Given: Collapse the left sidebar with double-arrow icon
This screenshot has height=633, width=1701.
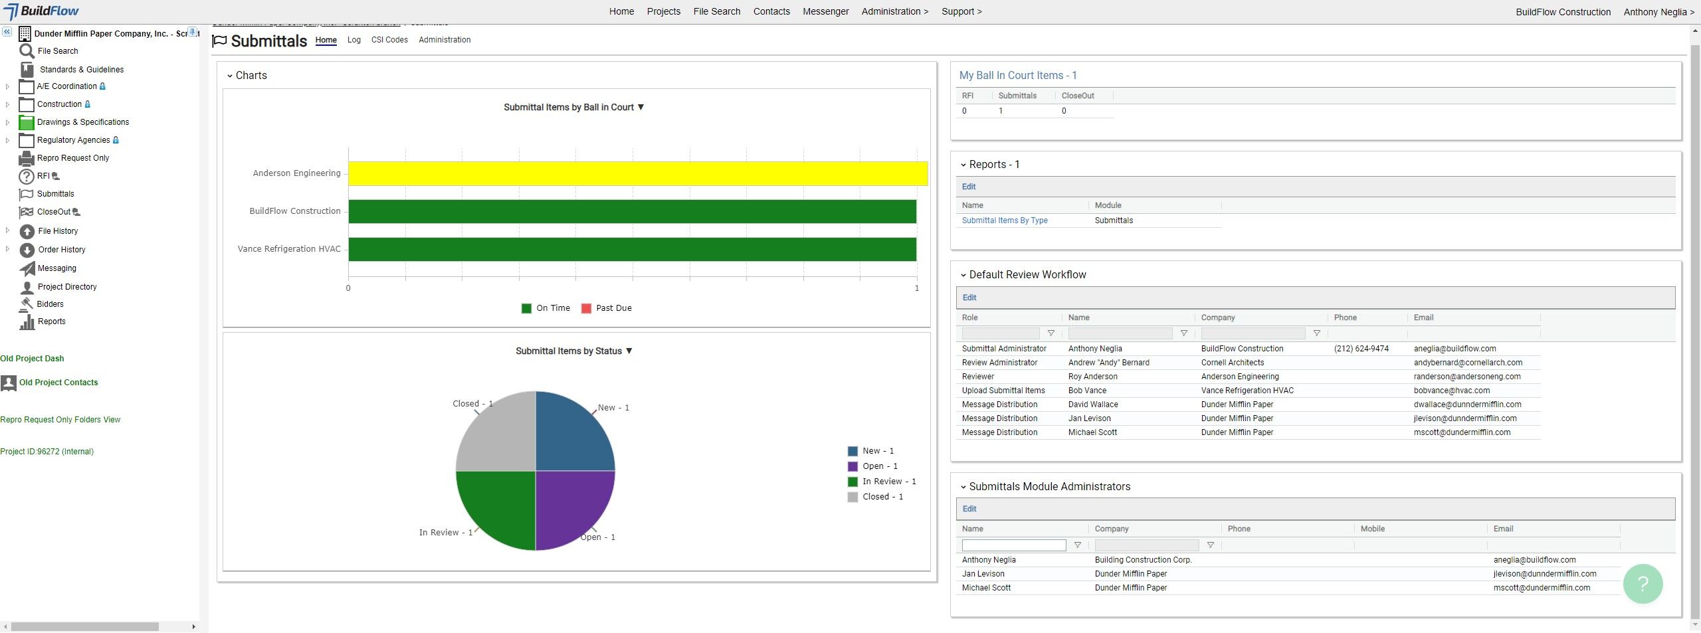Looking at the screenshot, I should (x=7, y=32).
